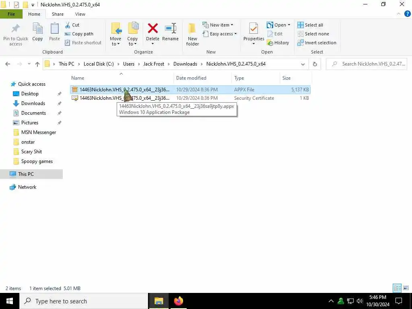Click Select none in the ribbon
The image size is (412, 309).
313,34
